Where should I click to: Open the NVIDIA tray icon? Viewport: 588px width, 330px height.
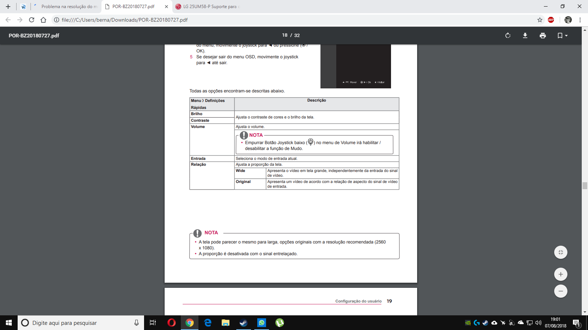(468, 323)
